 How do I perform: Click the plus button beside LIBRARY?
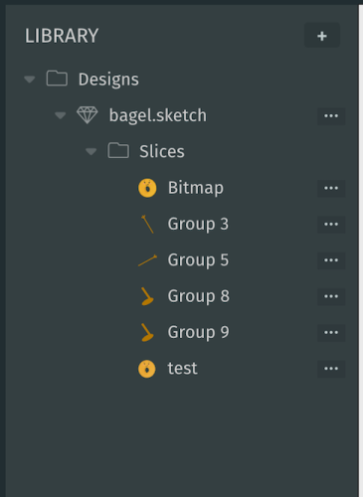[x=322, y=35]
